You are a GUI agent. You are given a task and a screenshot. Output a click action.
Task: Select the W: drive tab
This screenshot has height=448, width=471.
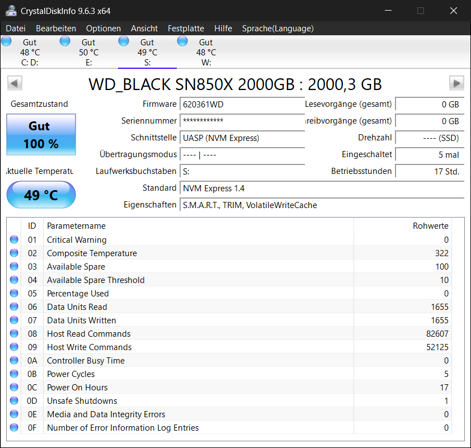206,52
